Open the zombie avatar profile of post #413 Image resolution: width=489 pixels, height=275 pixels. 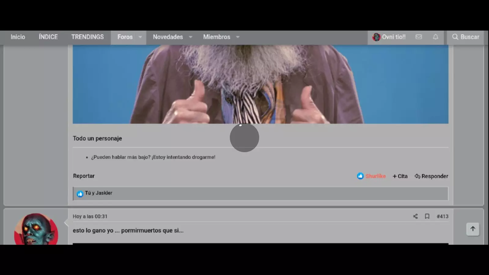pyautogui.click(x=36, y=229)
